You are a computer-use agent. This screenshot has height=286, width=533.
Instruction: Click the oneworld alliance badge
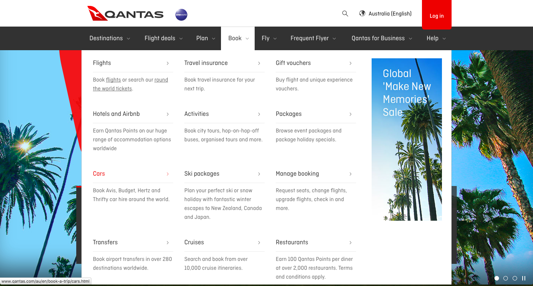pyautogui.click(x=181, y=15)
